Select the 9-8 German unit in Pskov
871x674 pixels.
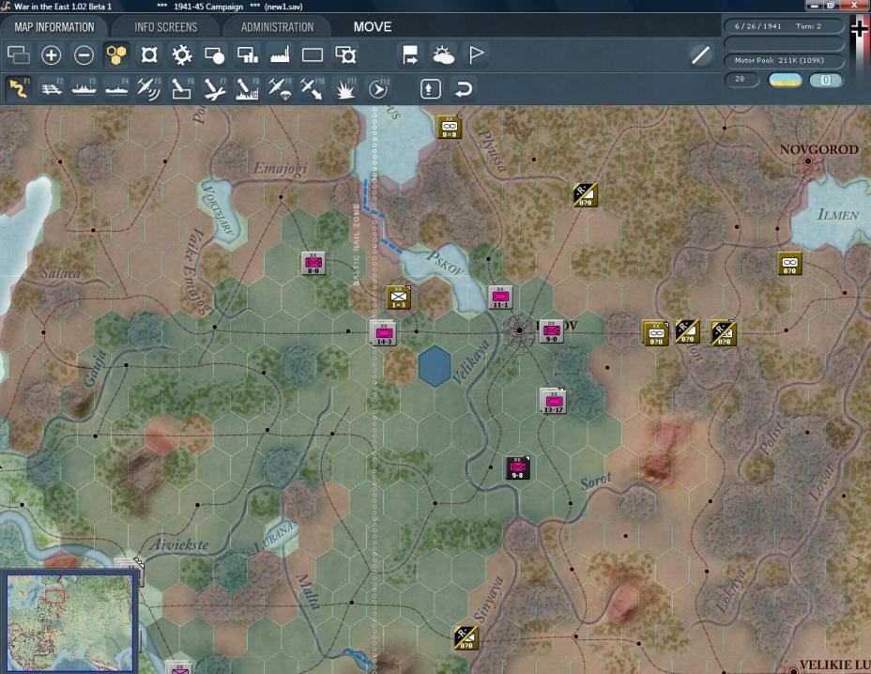(551, 331)
